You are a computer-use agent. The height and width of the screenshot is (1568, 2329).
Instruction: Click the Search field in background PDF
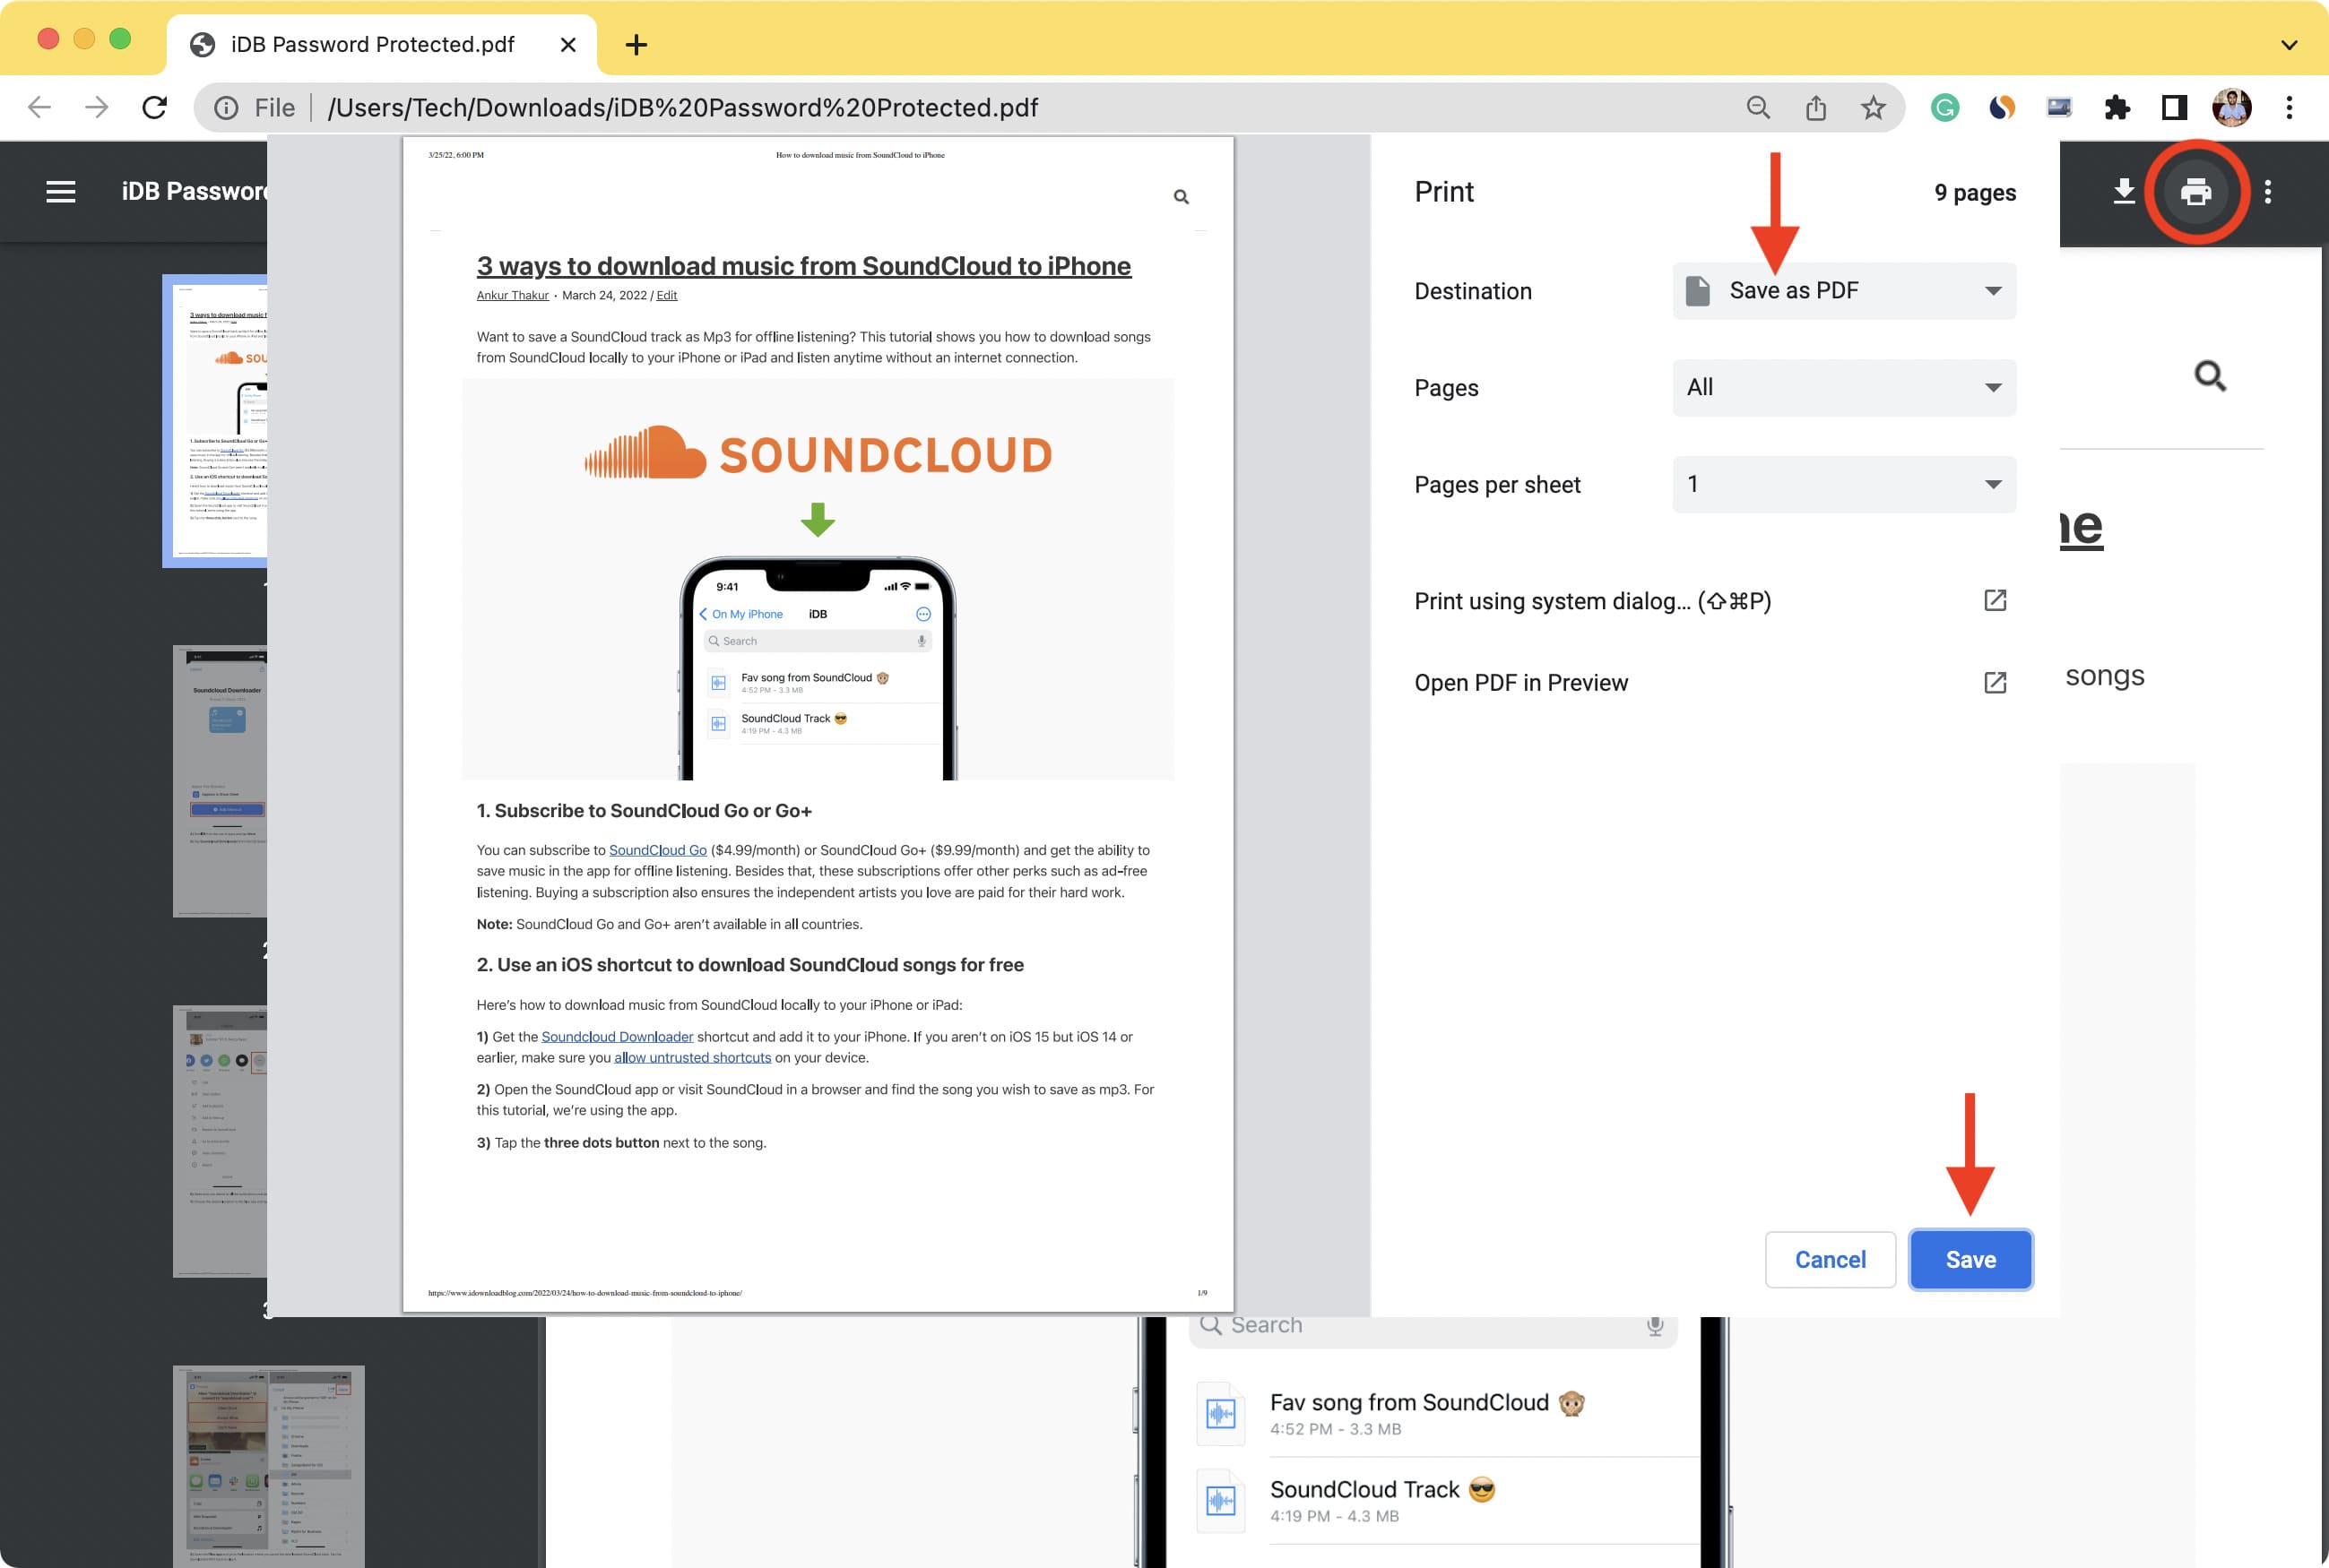(x=1433, y=1326)
